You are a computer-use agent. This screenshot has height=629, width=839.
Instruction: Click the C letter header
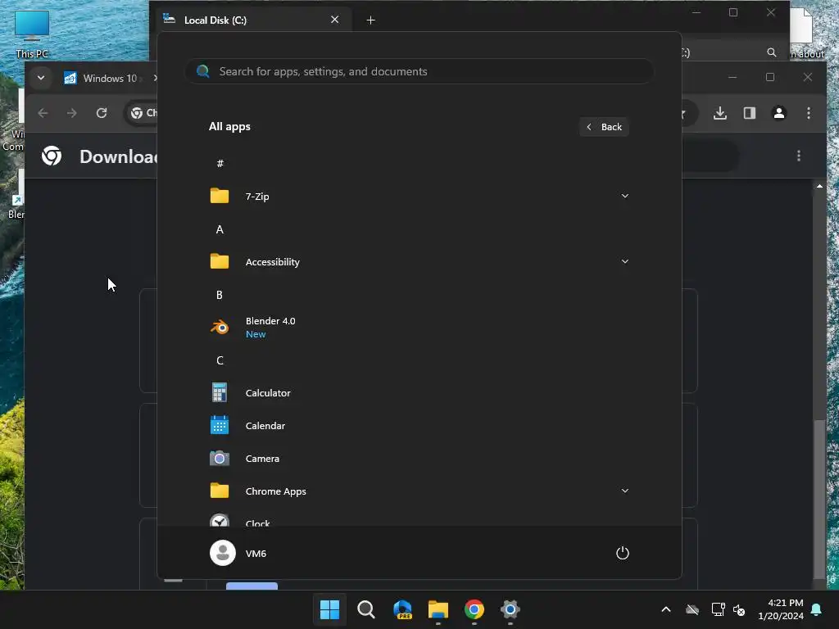[x=220, y=360]
